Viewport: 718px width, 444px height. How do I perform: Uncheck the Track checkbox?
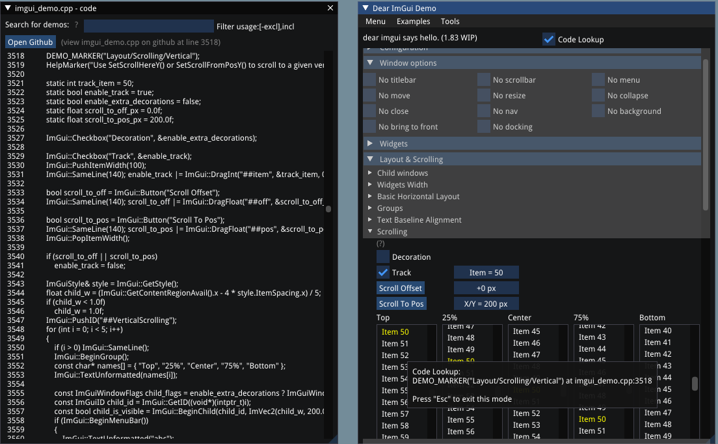click(x=383, y=272)
